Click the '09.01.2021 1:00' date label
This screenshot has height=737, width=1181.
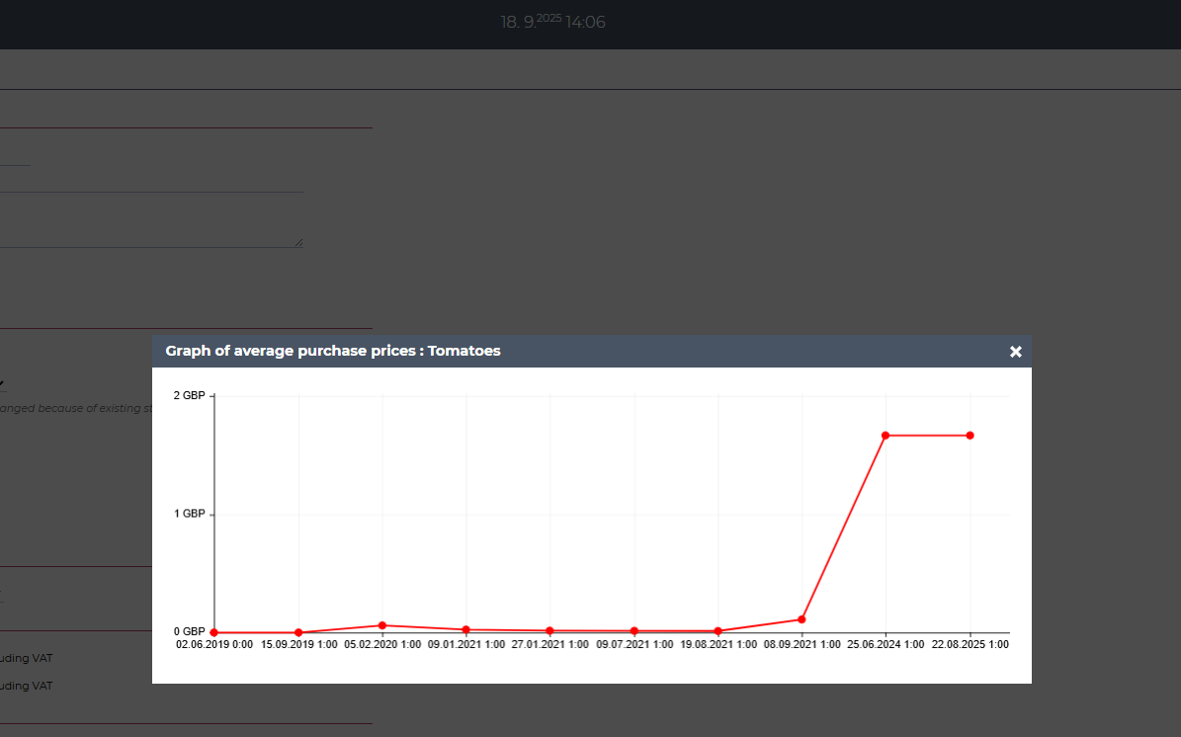pos(466,644)
